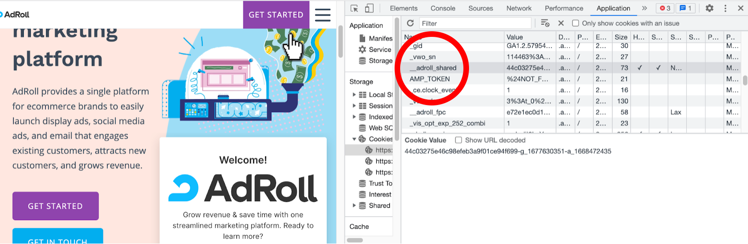The image size is (748, 244).
Task: Switch to the Console tab
Action: click(x=443, y=8)
